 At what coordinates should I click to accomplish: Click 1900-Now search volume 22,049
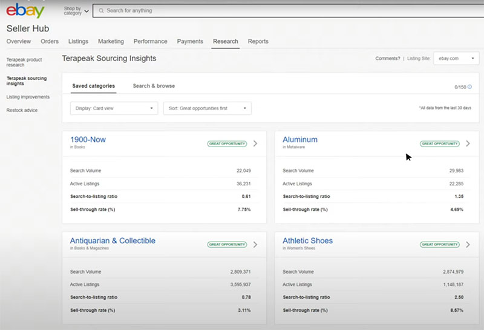coord(244,171)
